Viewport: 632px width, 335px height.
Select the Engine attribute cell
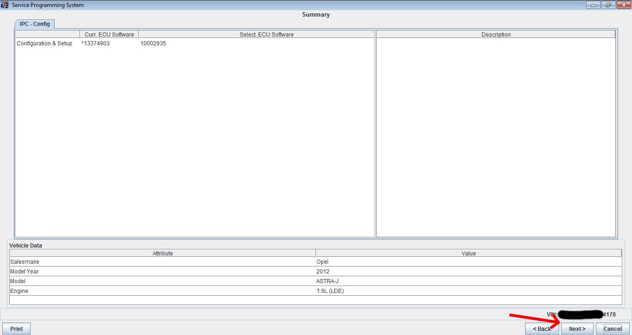[163, 291]
